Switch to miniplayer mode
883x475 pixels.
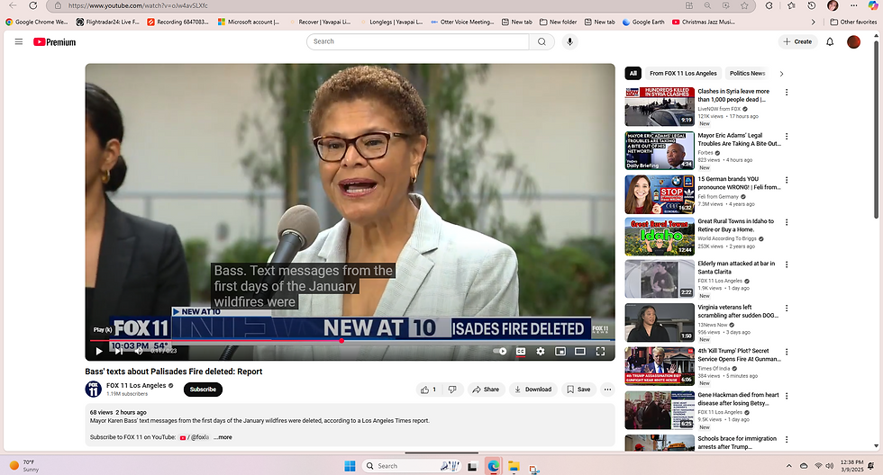(560, 352)
